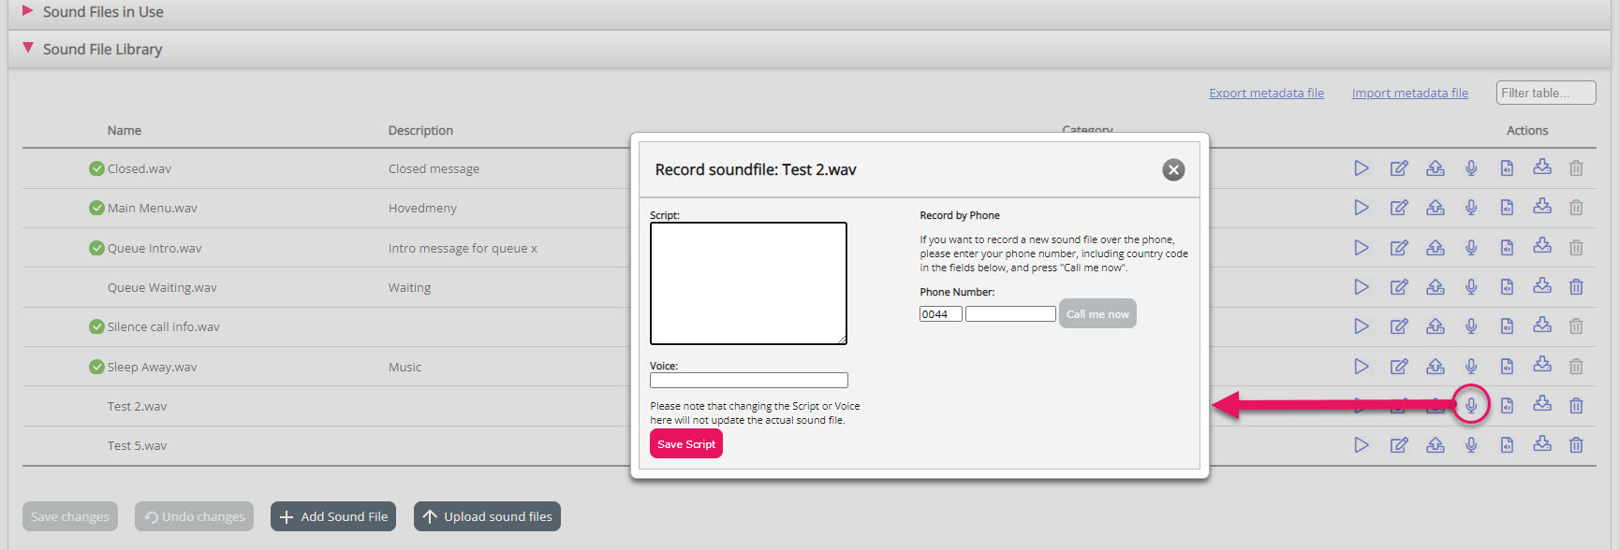This screenshot has height=550, width=1619.
Task: Click trash icon for Queue Waiting.wav
Action: [x=1576, y=287]
